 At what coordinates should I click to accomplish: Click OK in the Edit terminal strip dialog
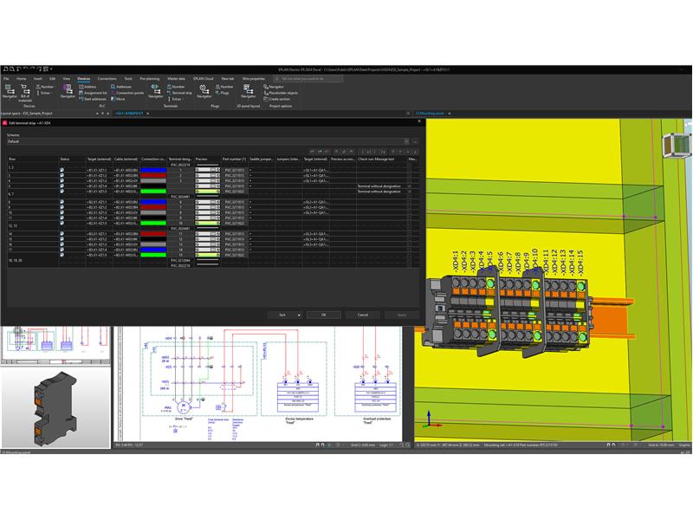click(323, 315)
